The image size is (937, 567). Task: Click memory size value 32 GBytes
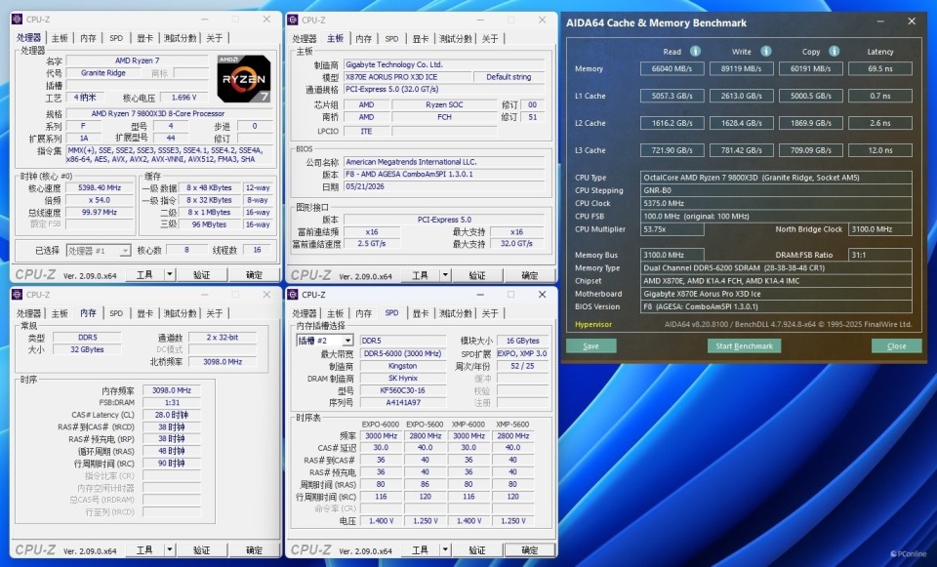tap(87, 349)
